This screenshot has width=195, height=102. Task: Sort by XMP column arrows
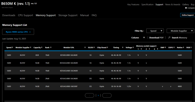[x=165, y=47]
